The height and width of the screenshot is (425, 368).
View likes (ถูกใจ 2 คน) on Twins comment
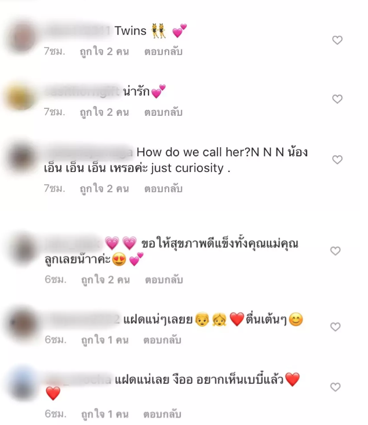(104, 52)
